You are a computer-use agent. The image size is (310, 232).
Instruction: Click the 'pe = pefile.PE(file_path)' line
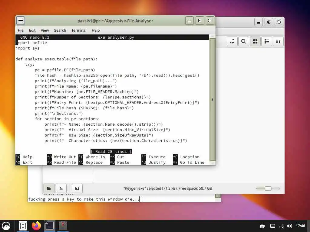point(65,70)
